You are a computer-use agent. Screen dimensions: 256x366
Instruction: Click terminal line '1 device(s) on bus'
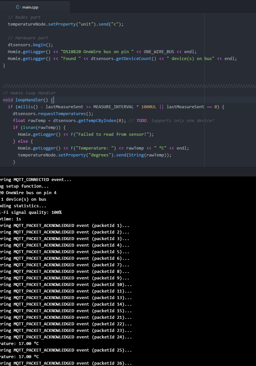(x=23, y=199)
